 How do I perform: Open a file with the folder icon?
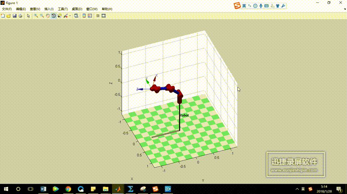pos(9,16)
